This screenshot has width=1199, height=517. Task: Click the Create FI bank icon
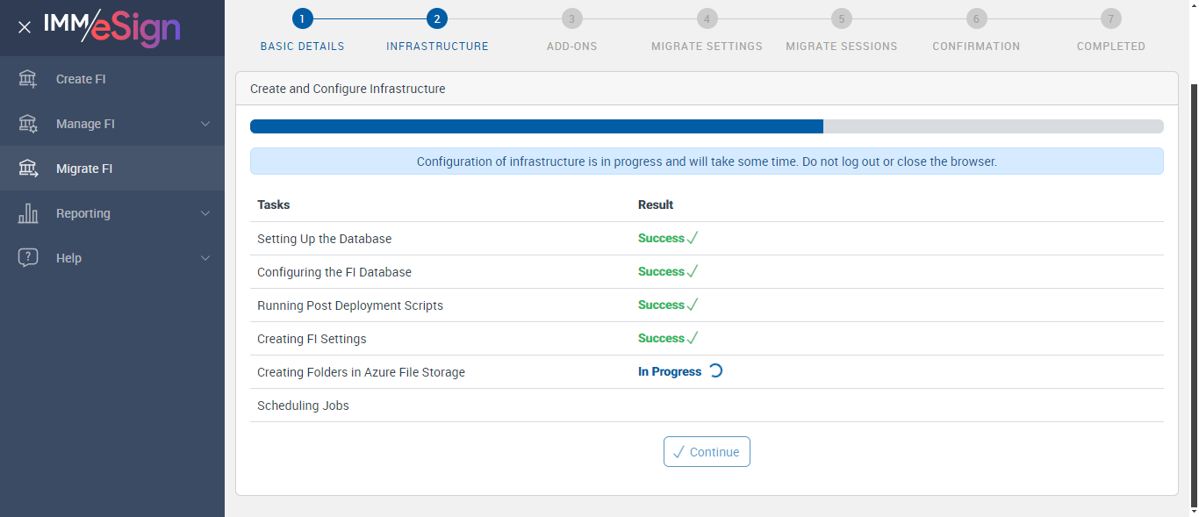(28, 79)
